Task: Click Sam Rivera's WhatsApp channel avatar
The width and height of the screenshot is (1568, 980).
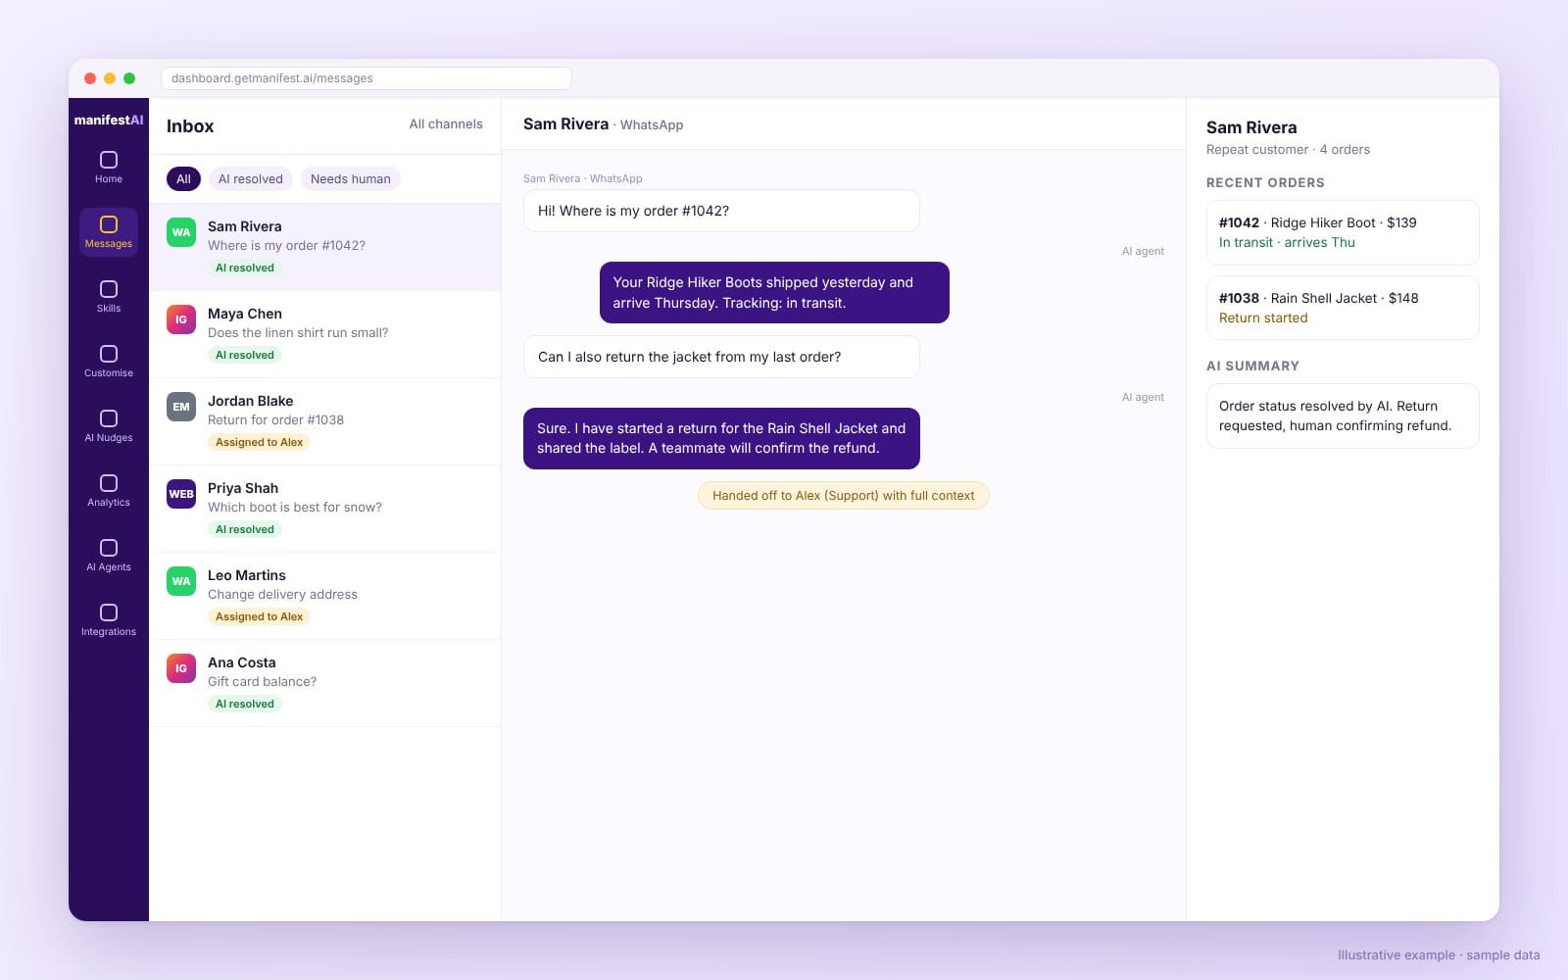Action: coord(181,232)
